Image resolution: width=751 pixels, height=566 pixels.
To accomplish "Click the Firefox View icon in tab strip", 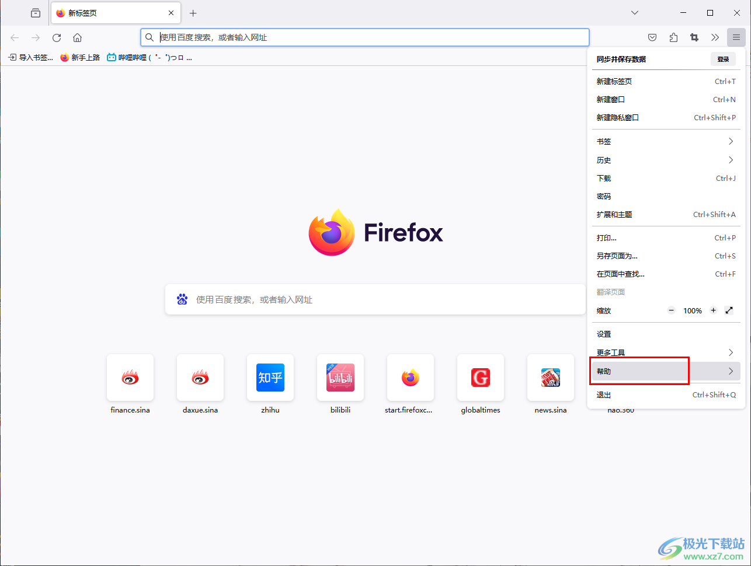I will (x=36, y=13).
